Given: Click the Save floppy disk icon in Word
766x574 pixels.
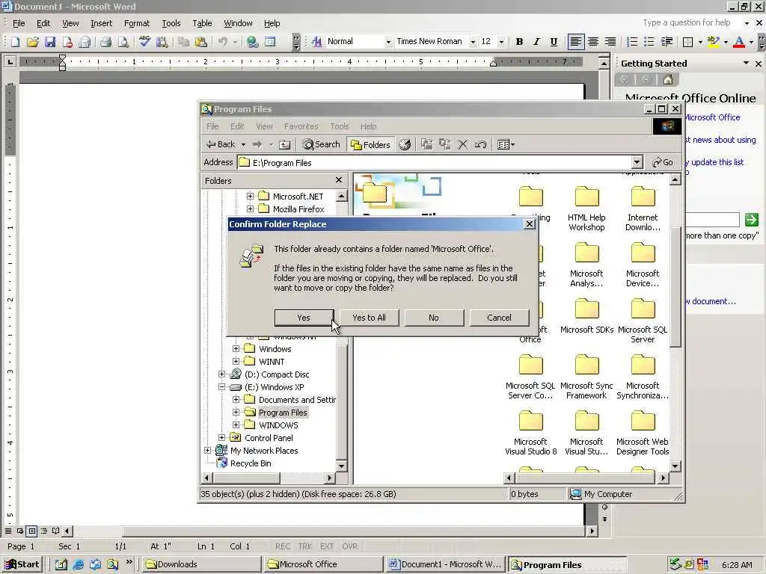Looking at the screenshot, I should pos(50,42).
